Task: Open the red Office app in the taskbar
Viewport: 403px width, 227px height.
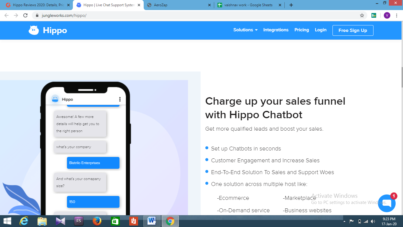Action: [x=133, y=221]
